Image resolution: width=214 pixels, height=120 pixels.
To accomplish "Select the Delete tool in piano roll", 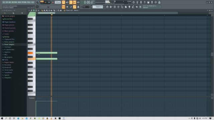I will point(49,10).
